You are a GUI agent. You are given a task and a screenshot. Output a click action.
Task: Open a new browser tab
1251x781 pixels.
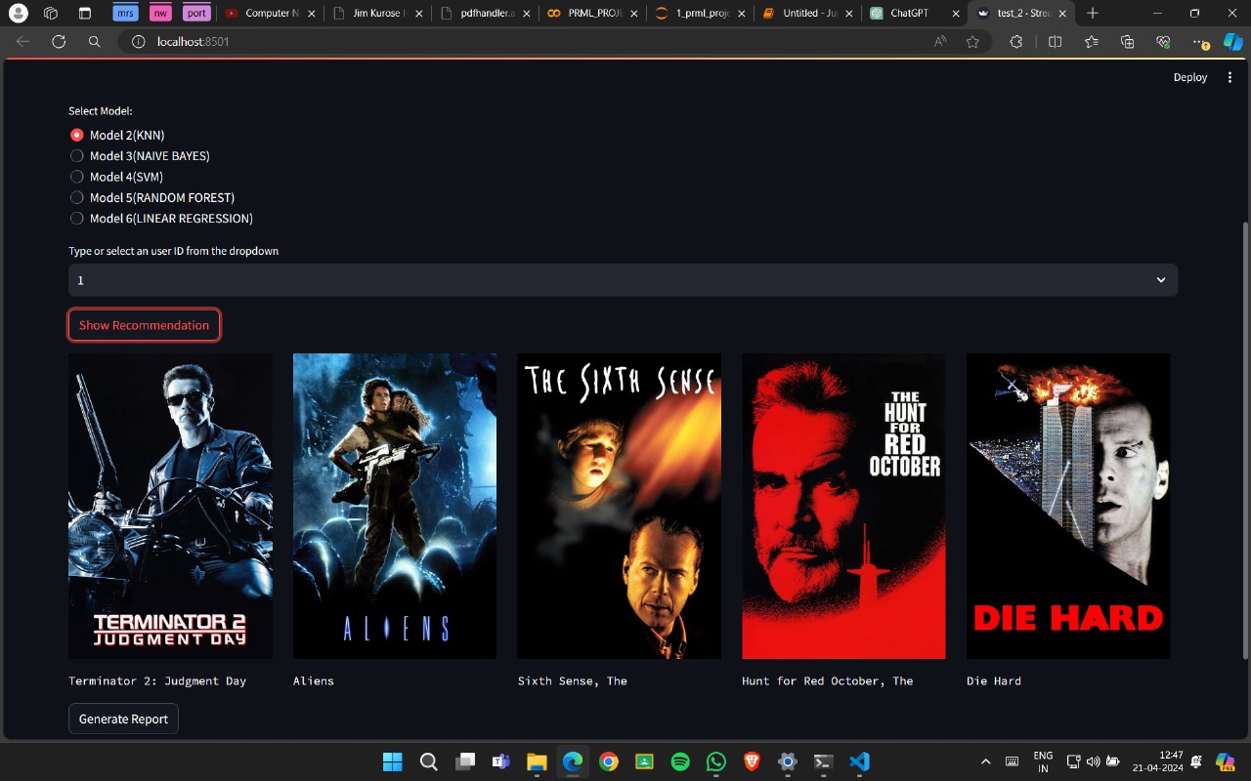[1093, 14]
